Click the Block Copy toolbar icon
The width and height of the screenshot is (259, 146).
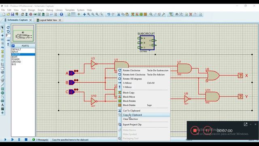(133, 15)
